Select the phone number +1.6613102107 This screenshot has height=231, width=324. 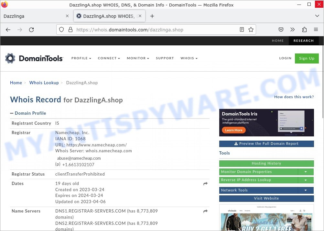pyautogui.click(x=78, y=165)
